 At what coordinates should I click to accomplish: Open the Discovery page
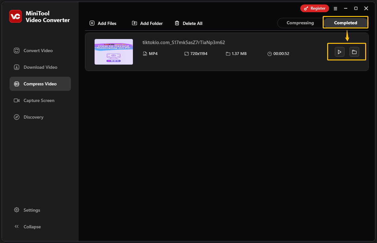point(40,117)
